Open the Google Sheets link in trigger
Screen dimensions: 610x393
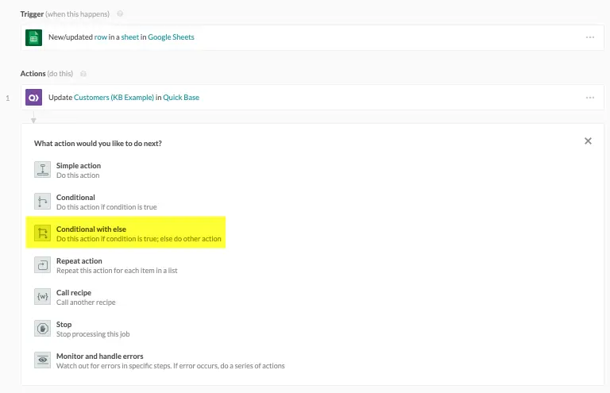[x=172, y=37]
